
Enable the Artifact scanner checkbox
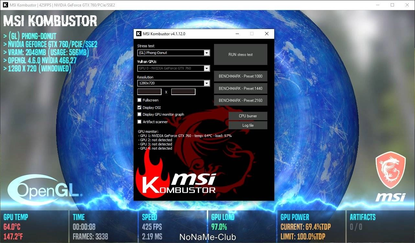[140, 122]
